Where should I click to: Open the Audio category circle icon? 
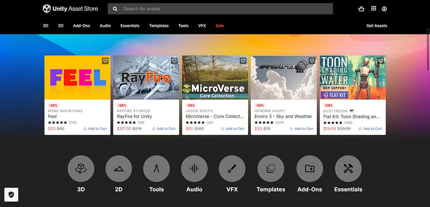194,168
